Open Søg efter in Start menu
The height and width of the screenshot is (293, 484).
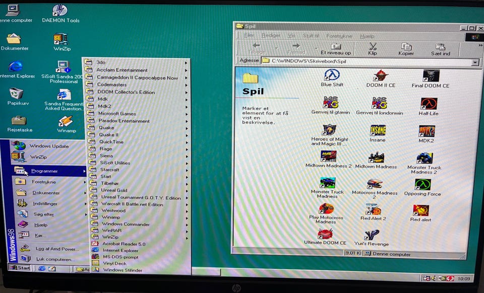[51, 214]
